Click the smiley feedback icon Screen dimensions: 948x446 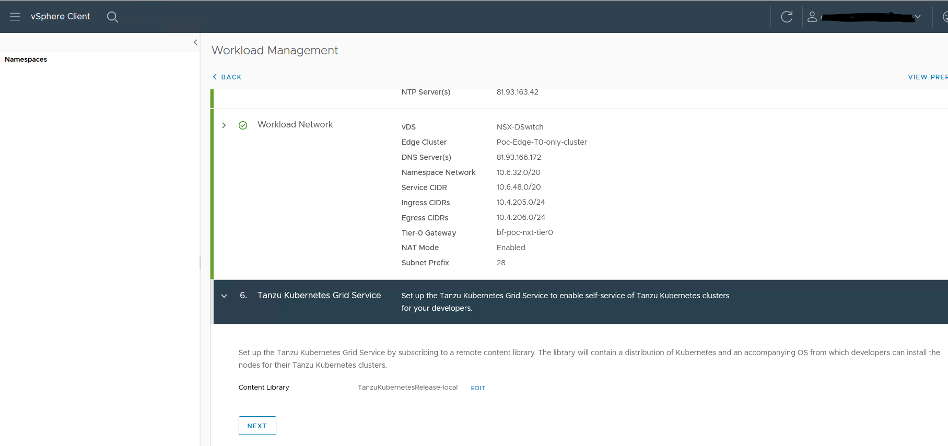(x=945, y=17)
